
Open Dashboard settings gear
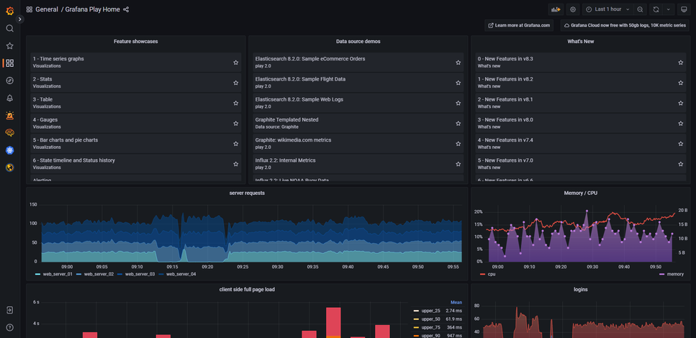(x=573, y=9)
